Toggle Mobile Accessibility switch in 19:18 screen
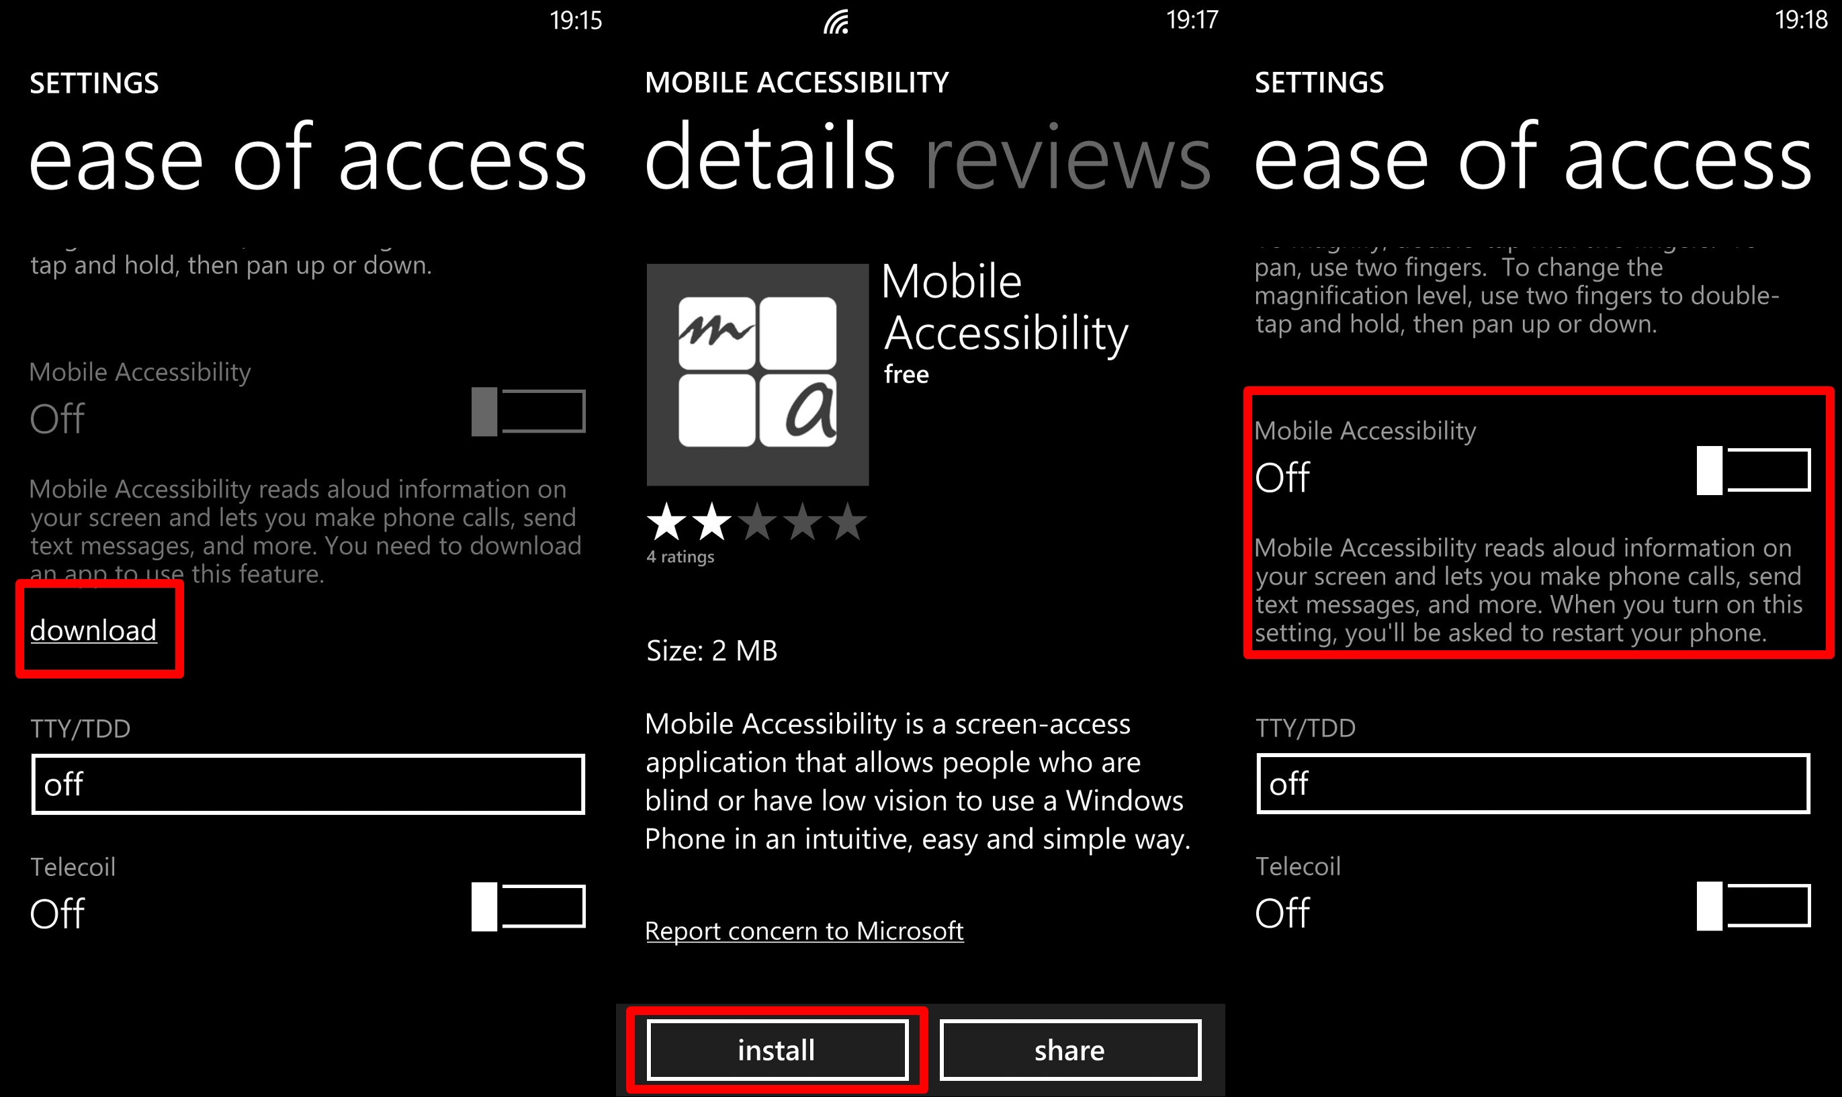Image resolution: width=1842 pixels, height=1097 pixels. pos(1753,470)
